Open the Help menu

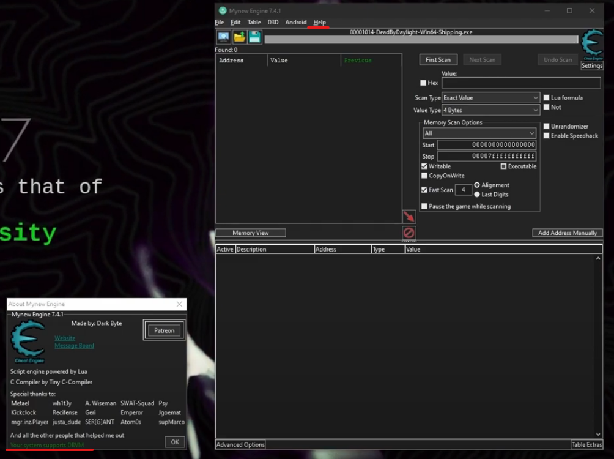point(319,23)
